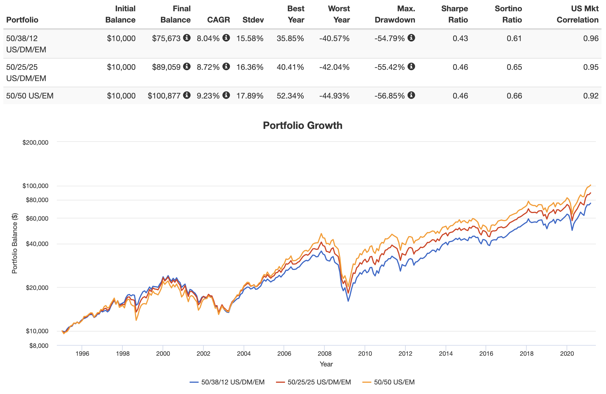The height and width of the screenshot is (394, 606).
Task: Click the $100,000 label on balance axis
Action: (35, 186)
